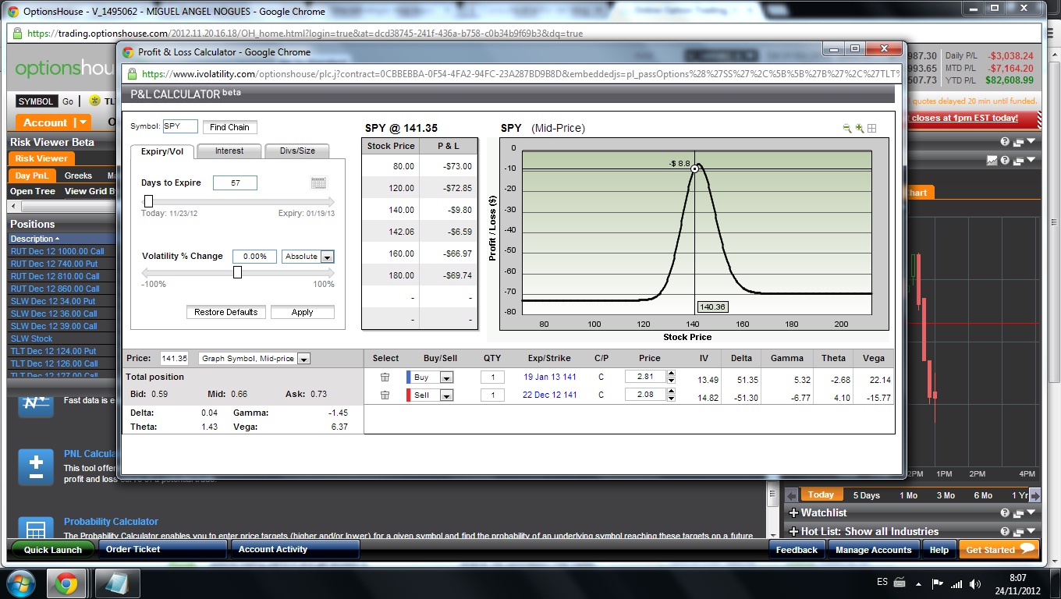
Task: Click the RUT Dec 12 1000.00 Call position
Action: 57,251
